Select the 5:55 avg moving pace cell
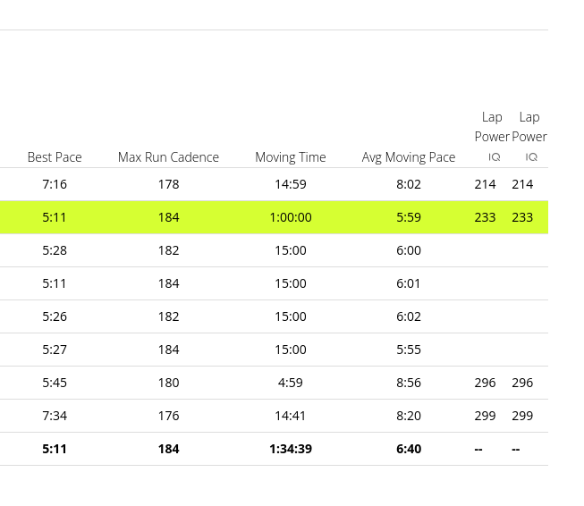The height and width of the screenshot is (506, 584). (x=409, y=350)
